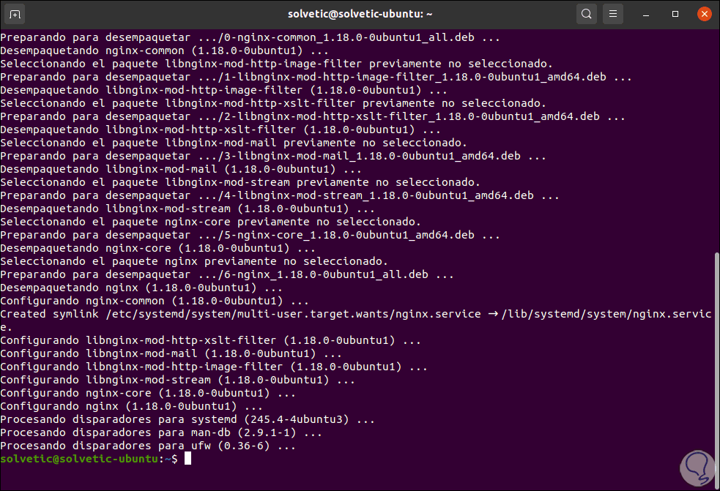Click 'Desempaquetando libnginx-mod-mail' line
720x491 pixels.
click(181, 169)
